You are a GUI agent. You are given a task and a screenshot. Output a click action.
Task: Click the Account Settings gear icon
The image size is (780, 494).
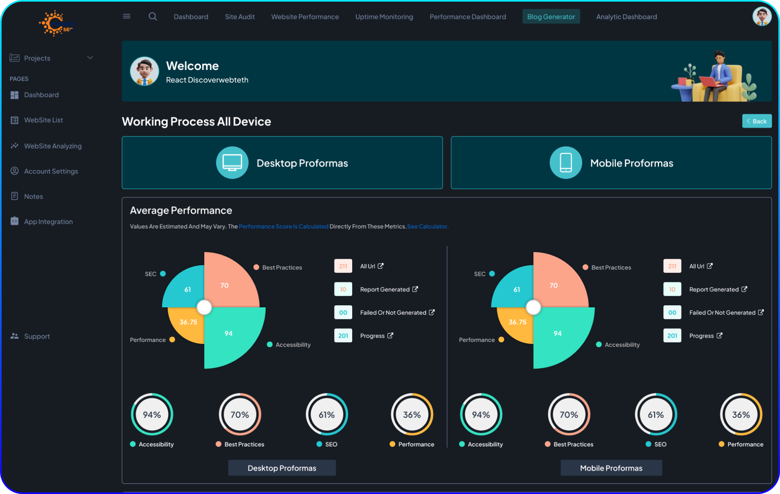point(15,171)
